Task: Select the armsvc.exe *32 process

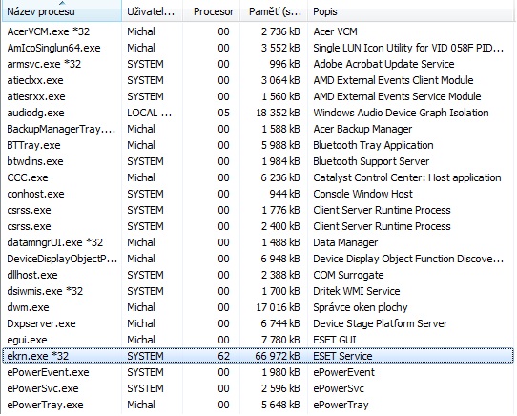Action: pyautogui.click(x=258, y=64)
